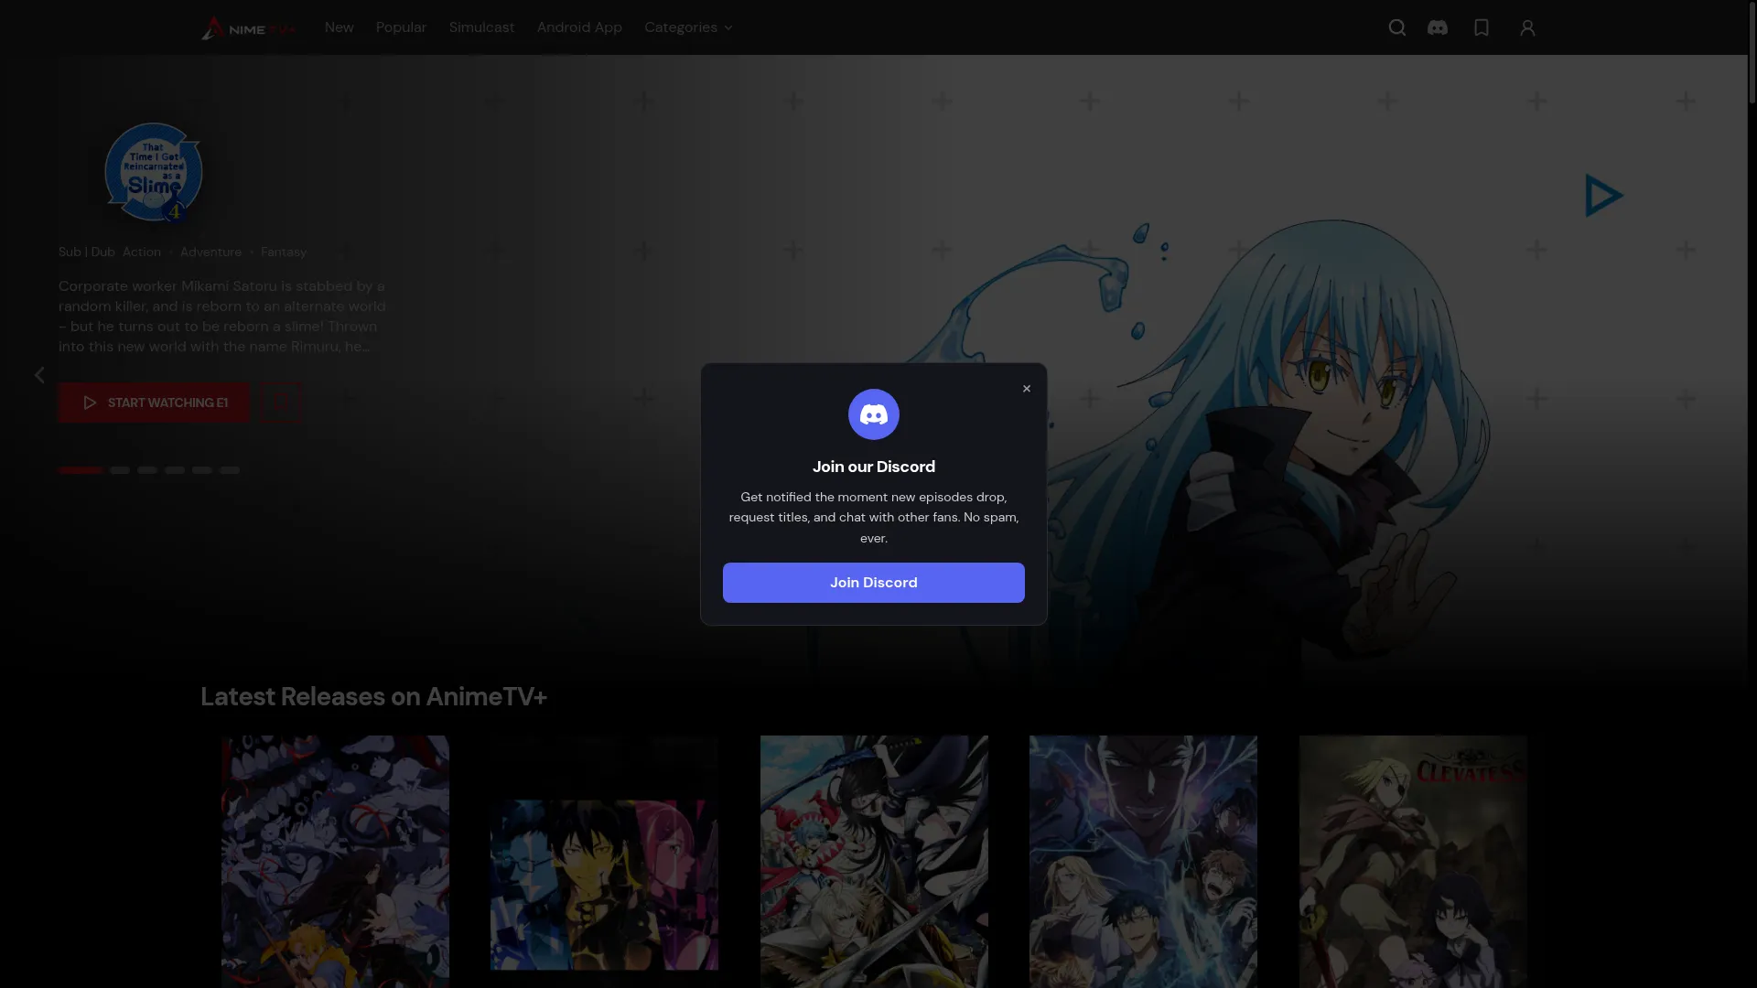Click the Discord logo circle in popup
Image resolution: width=1757 pixels, height=988 pixels.
[874, 414]
